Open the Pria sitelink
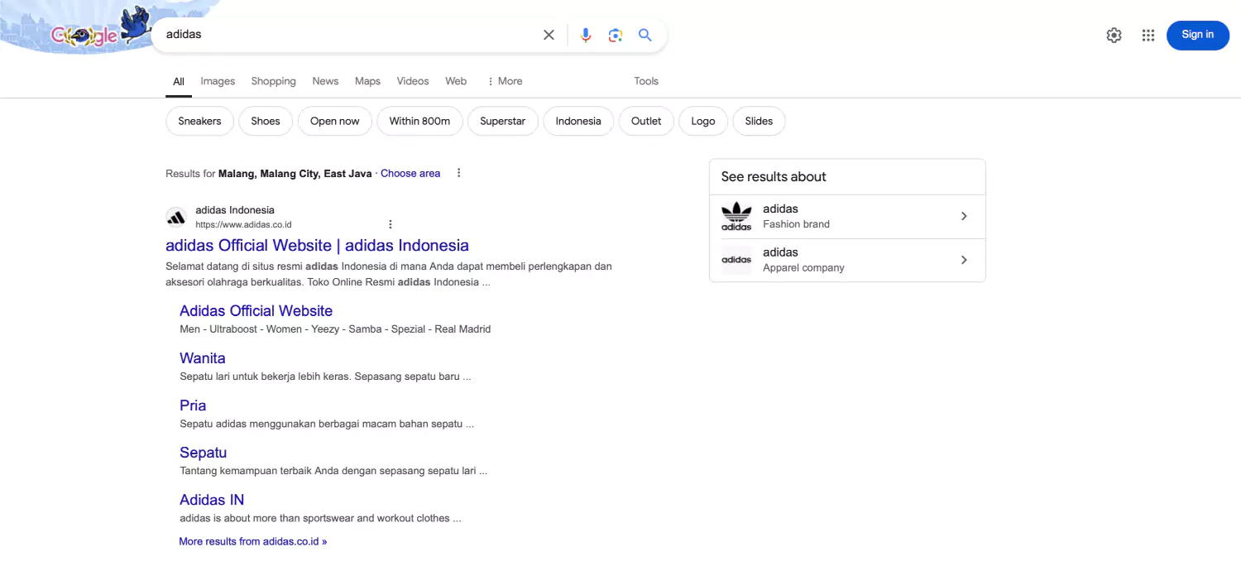 (x=193, y=405)
